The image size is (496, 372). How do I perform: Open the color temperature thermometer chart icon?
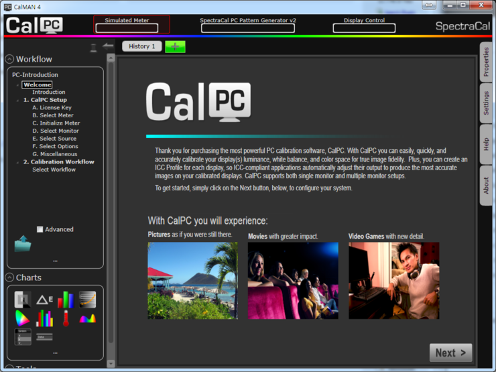66,318
